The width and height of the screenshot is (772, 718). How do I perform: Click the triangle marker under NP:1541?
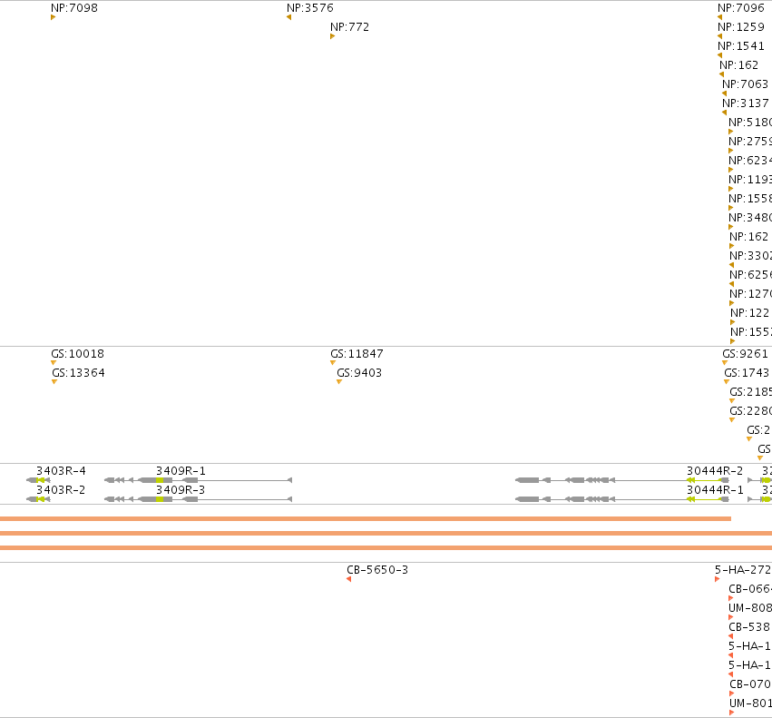pos(719,55)
